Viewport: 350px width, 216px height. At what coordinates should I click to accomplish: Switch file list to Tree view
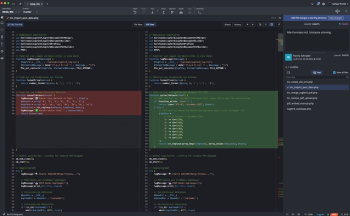[317, 72]
